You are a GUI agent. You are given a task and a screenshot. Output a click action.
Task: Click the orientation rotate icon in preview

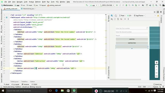[116, 16]
